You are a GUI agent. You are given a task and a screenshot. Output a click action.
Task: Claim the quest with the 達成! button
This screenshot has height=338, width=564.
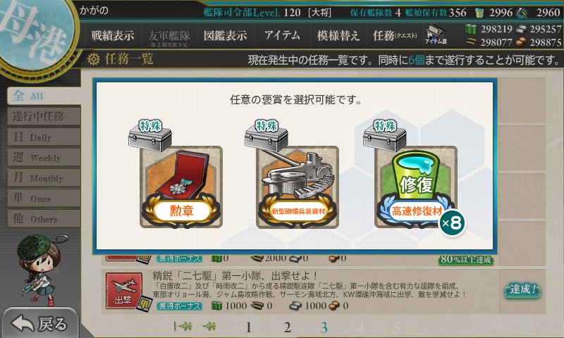pyautogui.click(x=522, y=290)
